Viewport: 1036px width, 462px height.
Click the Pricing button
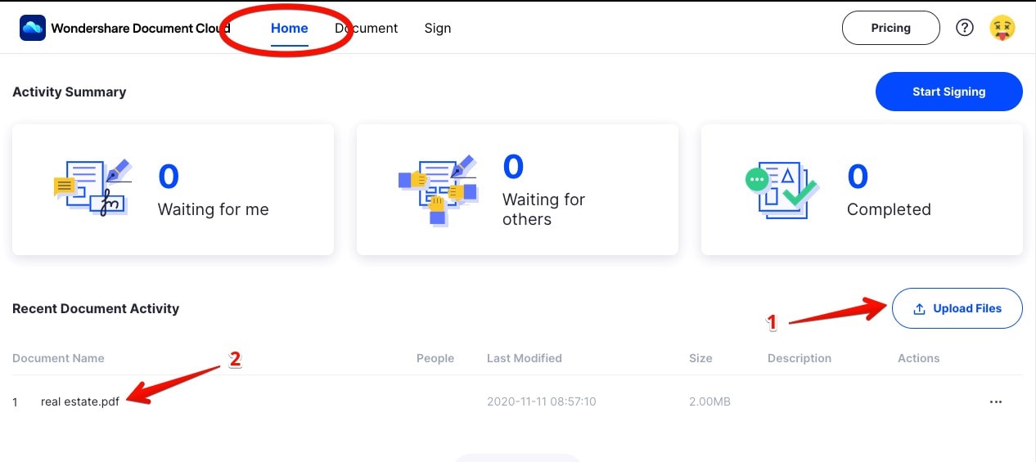coord(890,28)
